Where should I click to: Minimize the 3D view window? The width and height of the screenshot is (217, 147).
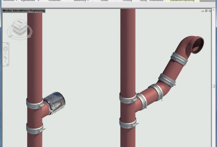[203, 11]
